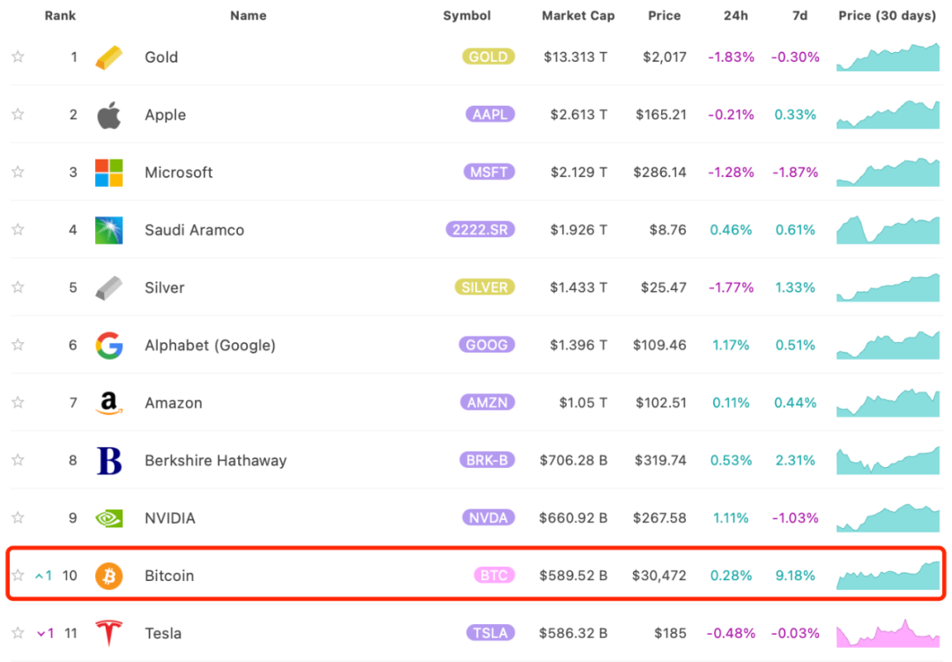
Task: Star Tesla as a favorite
Action: click(18, 633)
